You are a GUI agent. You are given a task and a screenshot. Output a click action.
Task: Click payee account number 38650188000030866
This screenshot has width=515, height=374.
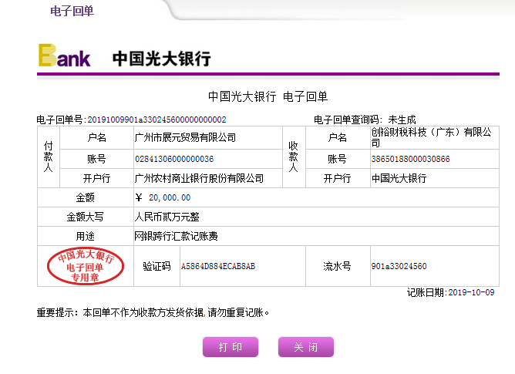pos(410,159)
